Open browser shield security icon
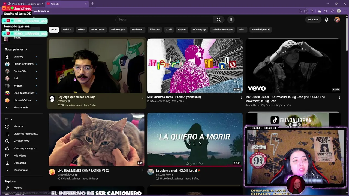The width and height of the screenshot is (349, 196). click(x=332, y=11)
